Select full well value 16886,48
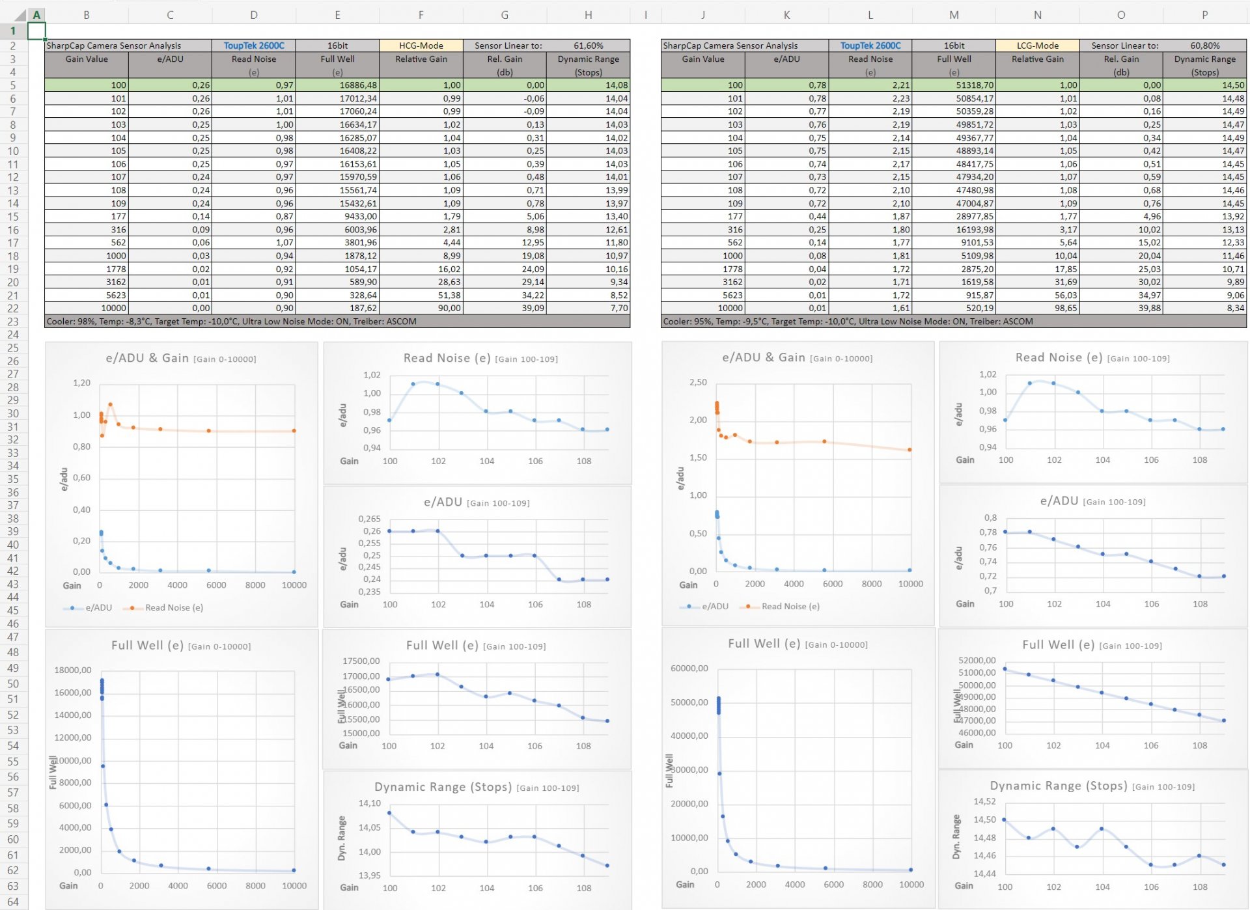 [x=337, y=85]
